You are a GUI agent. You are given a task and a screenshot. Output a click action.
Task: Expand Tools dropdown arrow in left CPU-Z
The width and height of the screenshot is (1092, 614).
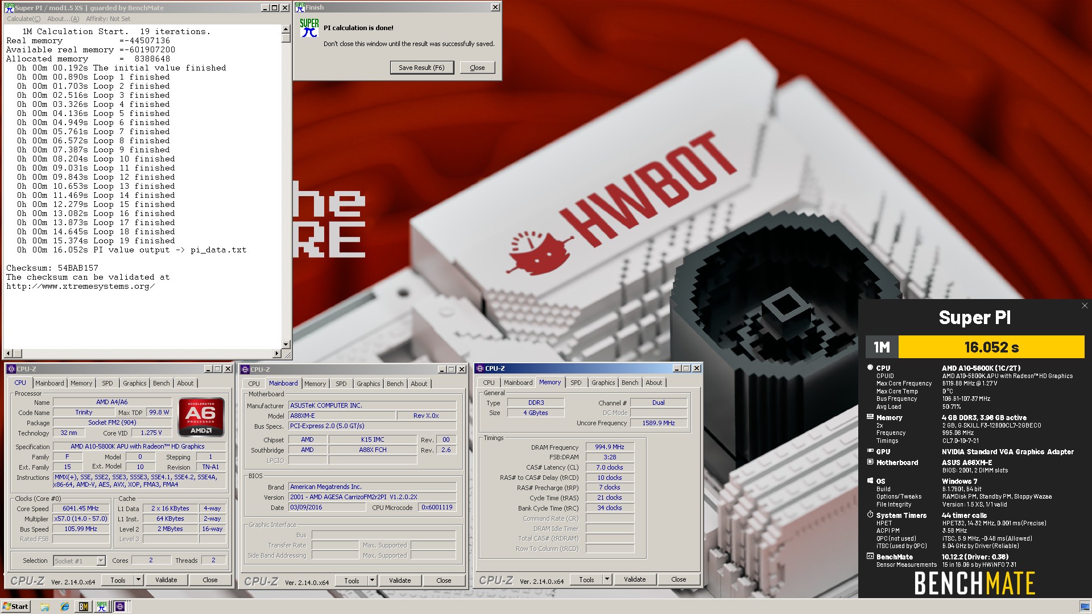(138, 580)
